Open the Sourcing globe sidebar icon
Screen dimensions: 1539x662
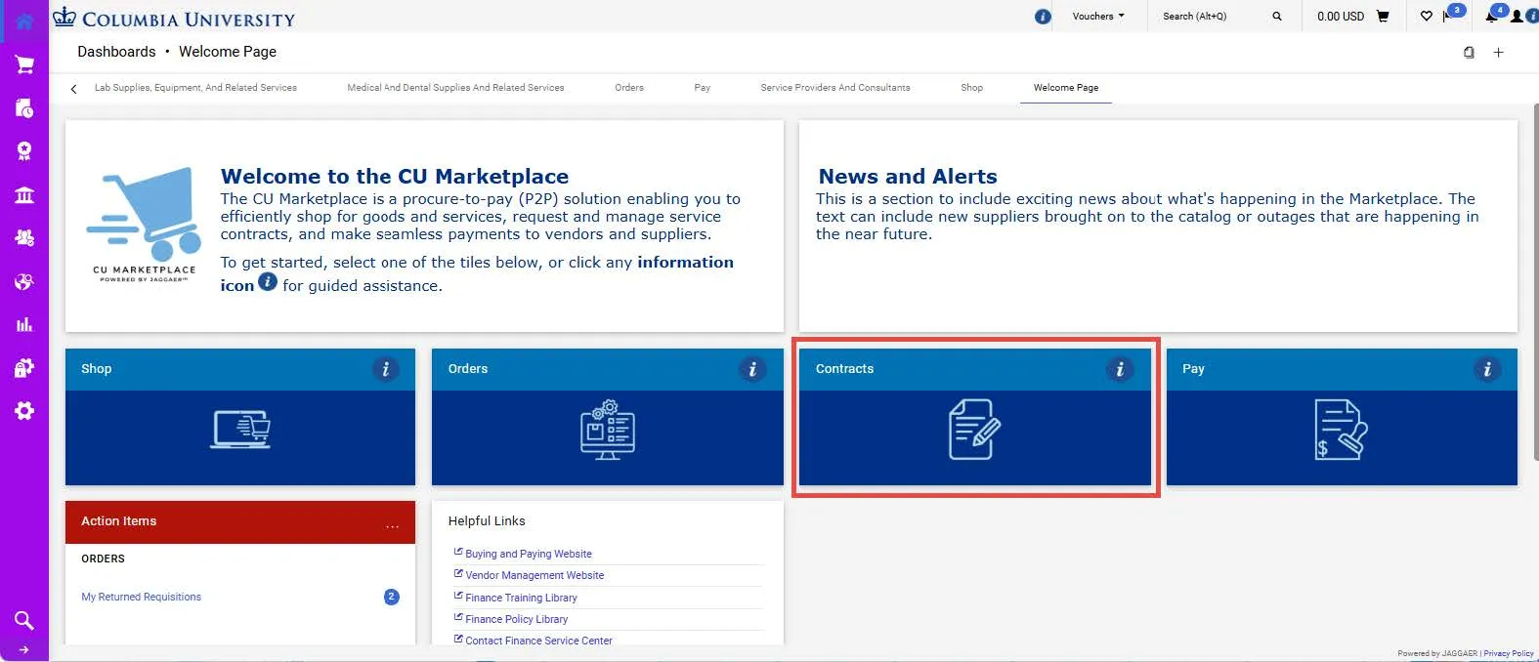(24, 281)
